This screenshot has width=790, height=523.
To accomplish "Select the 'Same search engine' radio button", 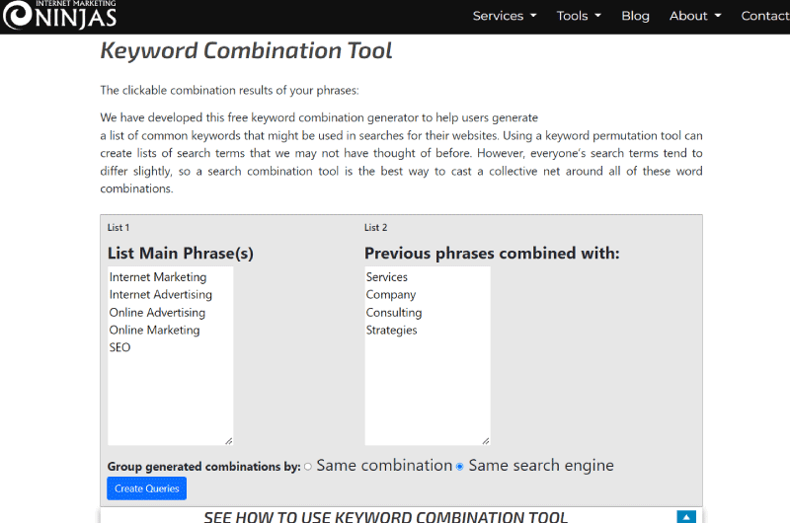I will 459,467.
